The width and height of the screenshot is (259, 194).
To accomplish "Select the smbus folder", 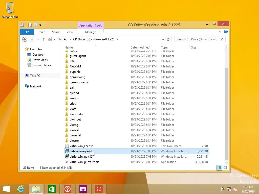I will click(74, 98).
